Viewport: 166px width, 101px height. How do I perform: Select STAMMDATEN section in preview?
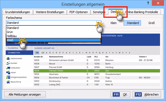pyautogui.click(x=20, y=53)
